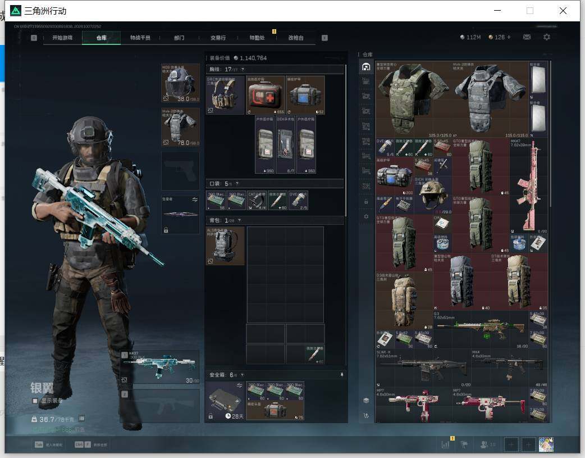This screenshot has height=458, width=585.
Task: Toggle the 显示装备 checkbox
Action: [x=35, y=401]
